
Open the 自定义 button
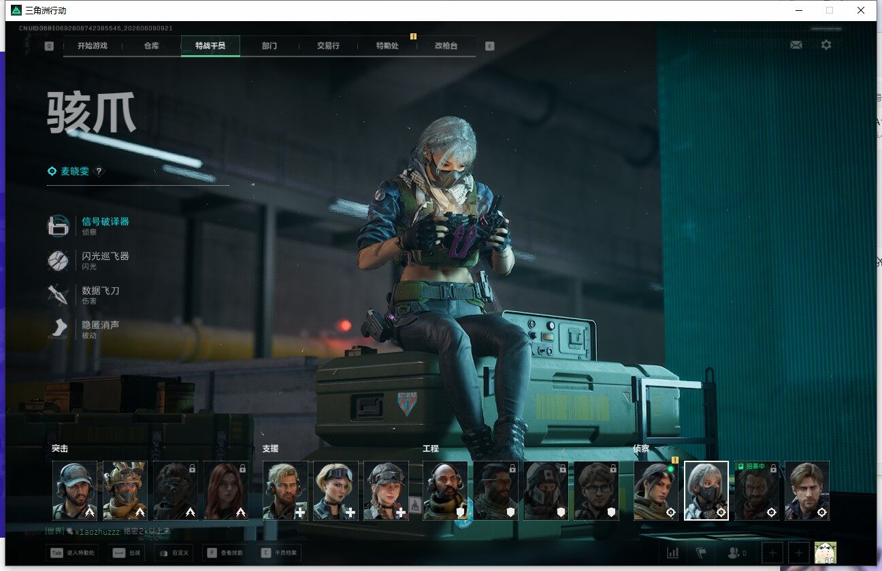(x=175, y=553)
